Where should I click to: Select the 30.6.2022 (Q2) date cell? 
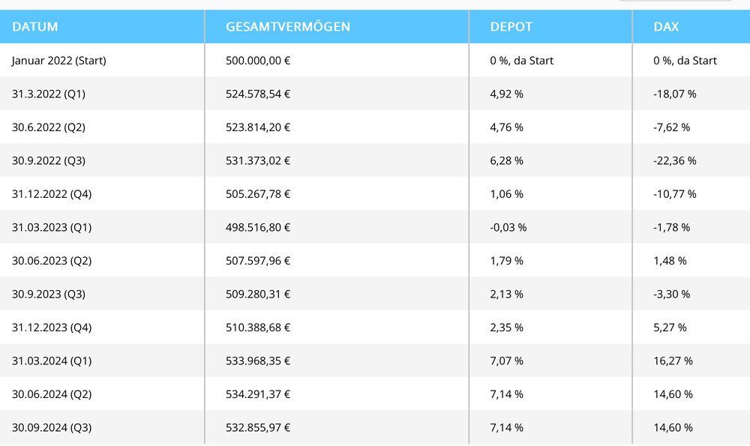49,127
